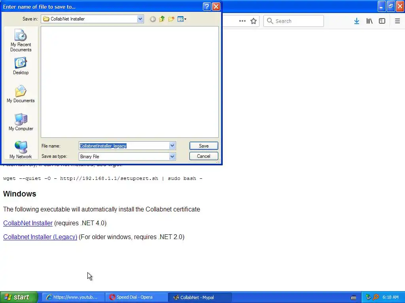Go to Desktop location in sidebar
The height and width of the screenshot is (303, 405).
21,66
